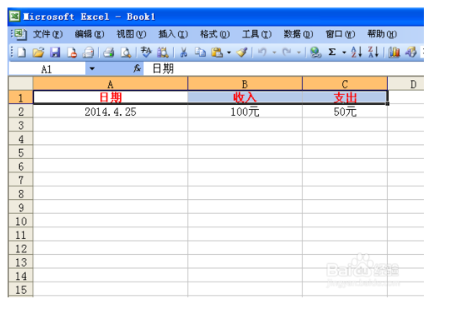Sort ascending with the A-Z icon
Screen dimensions: 458x309
(356, 52)
